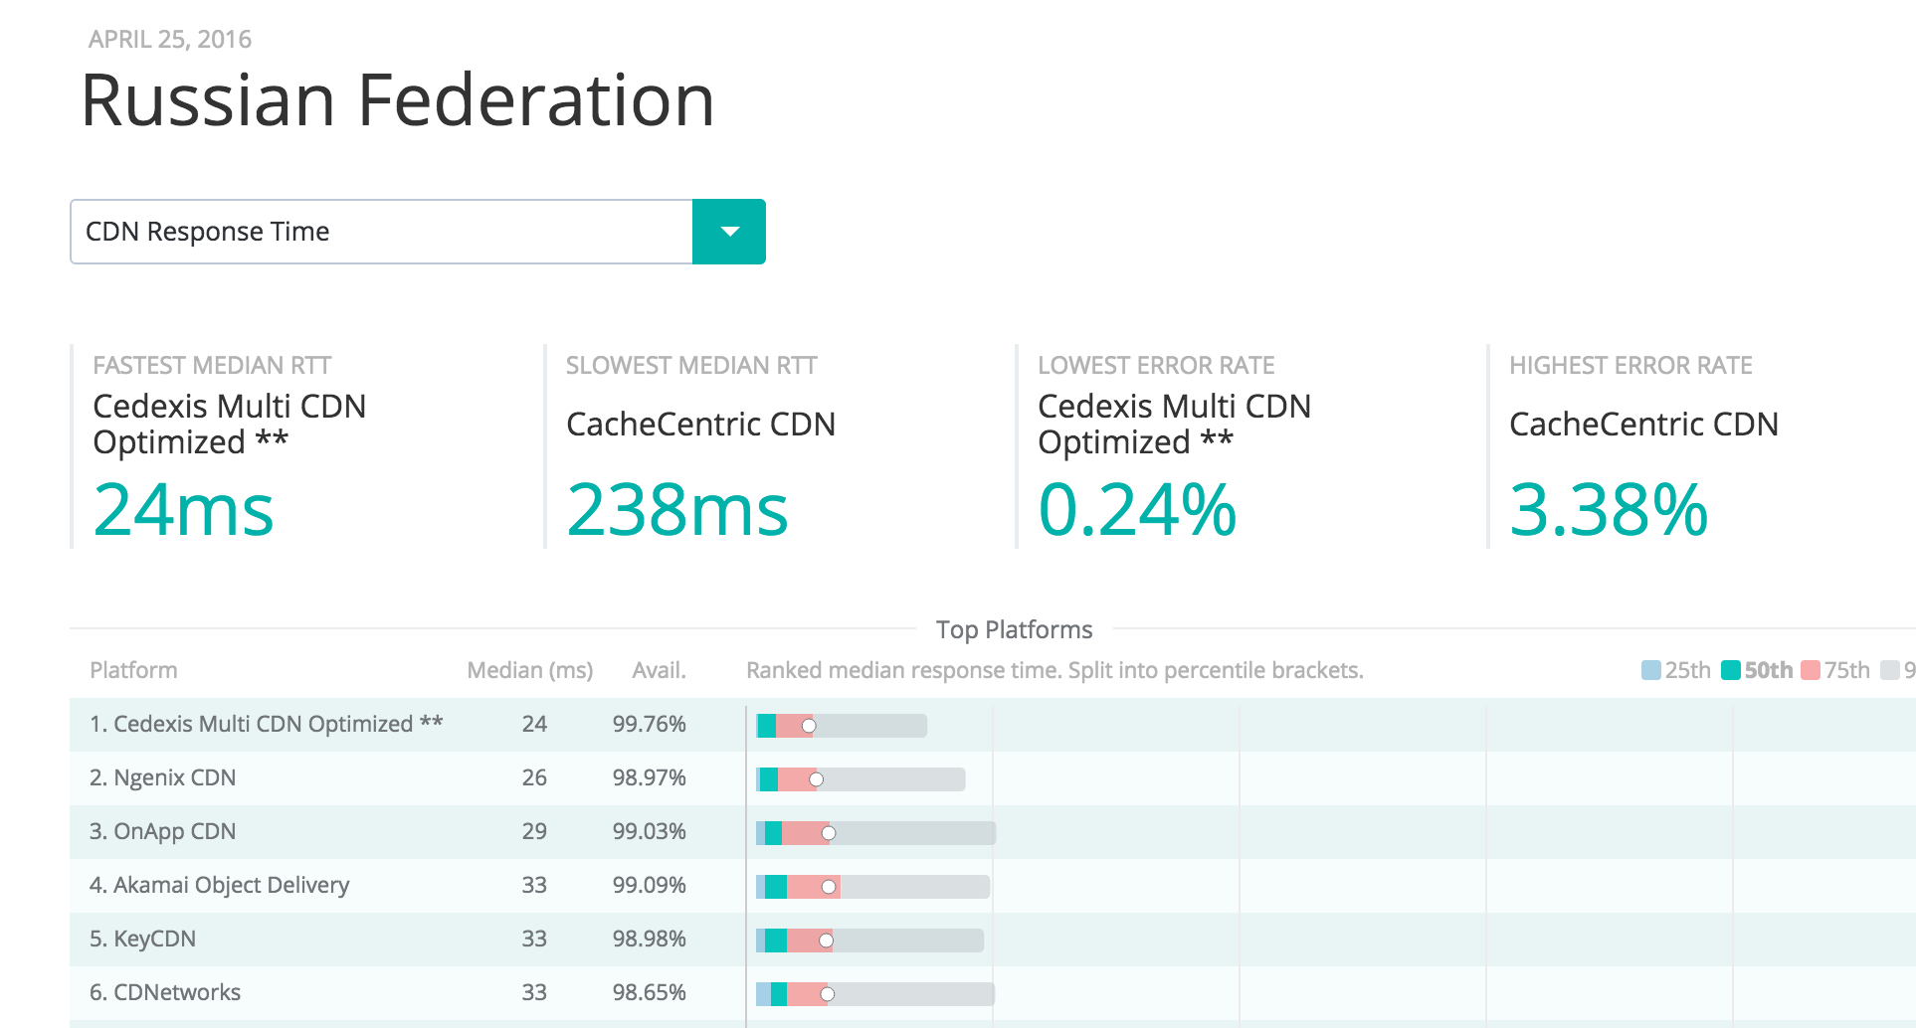Click the 25th percentile legend swatch
This screenshot has height=1028, width=1916.
pyautogui.click(x=1650, y=670)
